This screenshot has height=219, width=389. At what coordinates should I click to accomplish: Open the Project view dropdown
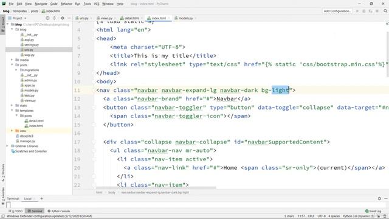(x=17, y=18)
